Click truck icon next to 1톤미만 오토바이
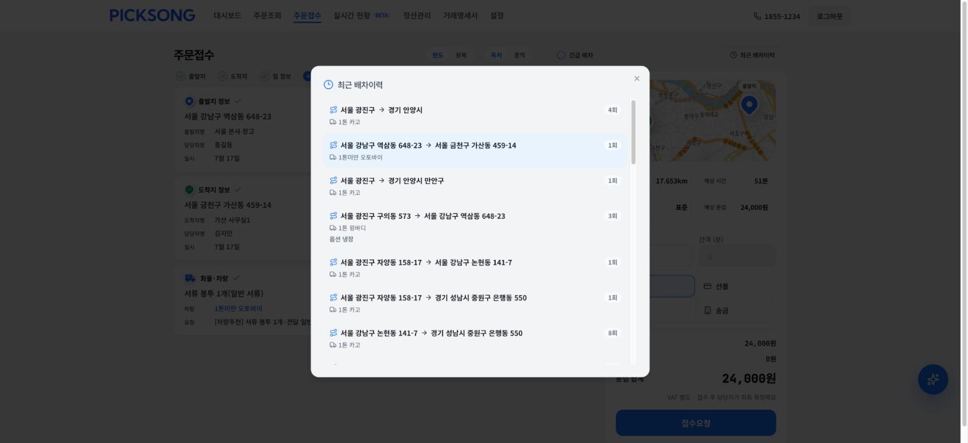 pyautogui.click(x=333, y=157)
